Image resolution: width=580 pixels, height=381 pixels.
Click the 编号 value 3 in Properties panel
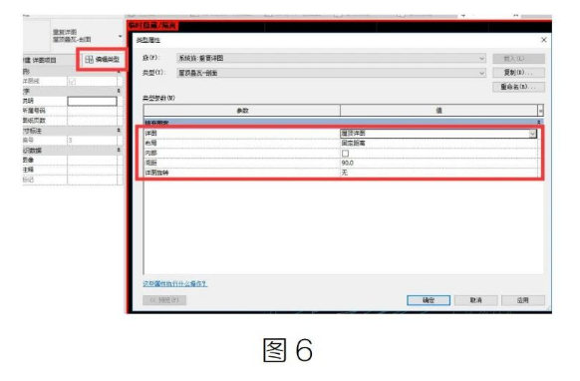coord(92,141)
